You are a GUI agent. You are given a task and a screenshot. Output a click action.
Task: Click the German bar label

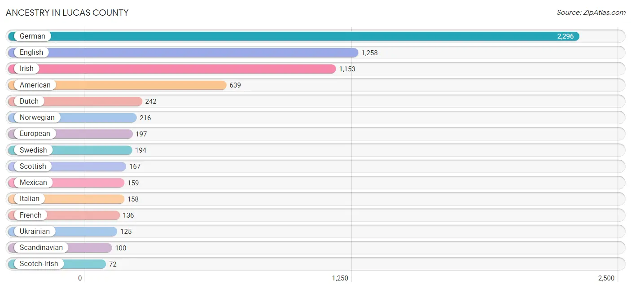[x=32, y=36]
